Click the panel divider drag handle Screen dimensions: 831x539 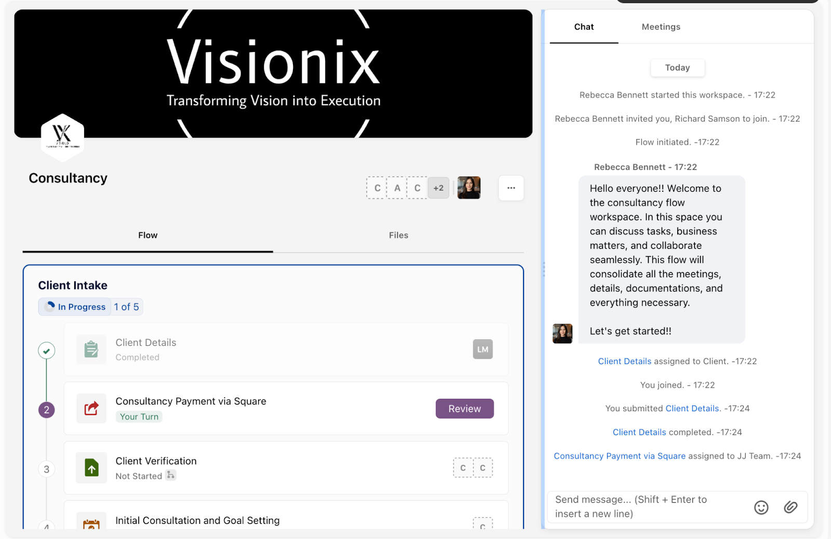pyautogui.click(x=544, y=269)
